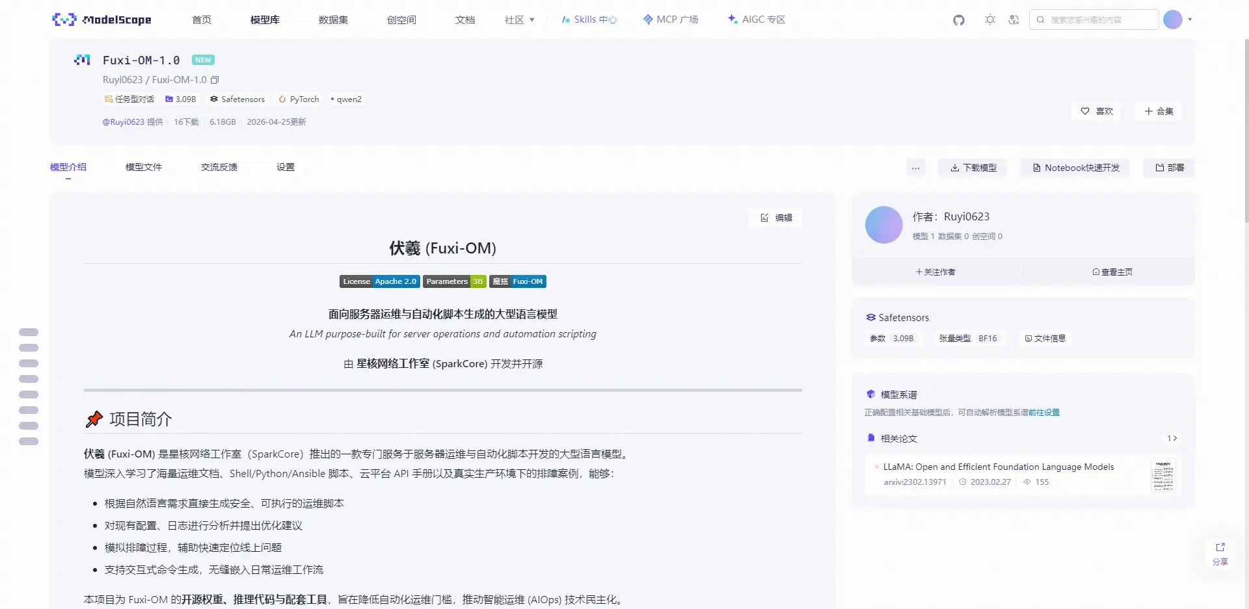Click the search box in header
The width and height of the screenshot is (1249, 609).
(x=1094, y=19)
